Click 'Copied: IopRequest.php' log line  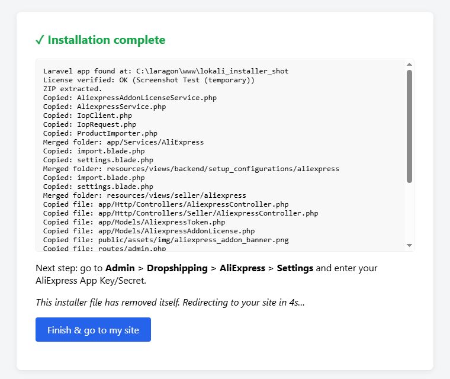89,124
